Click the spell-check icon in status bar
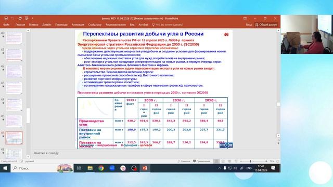The height and width of the screenshot is (187, 333). [21, 162]
